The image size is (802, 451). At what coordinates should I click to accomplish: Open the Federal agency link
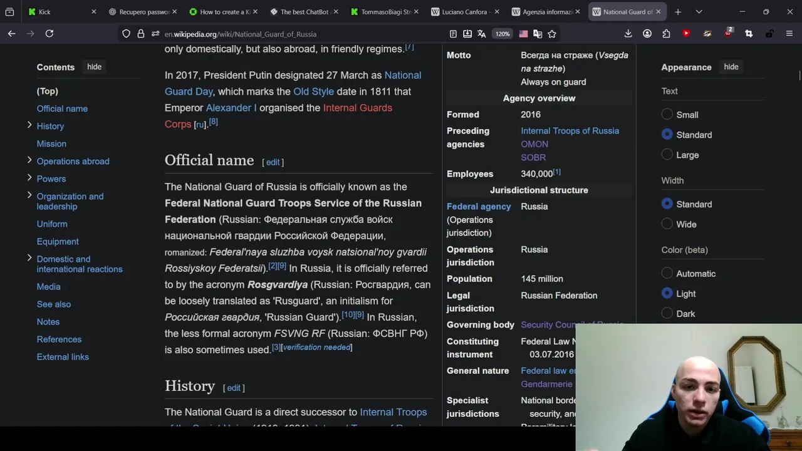(x=479, y=206)
